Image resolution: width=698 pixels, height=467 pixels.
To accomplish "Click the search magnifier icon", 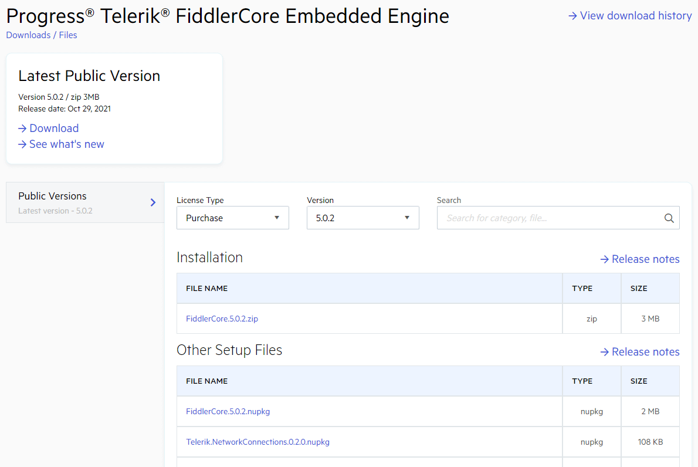I will (669, 218).
